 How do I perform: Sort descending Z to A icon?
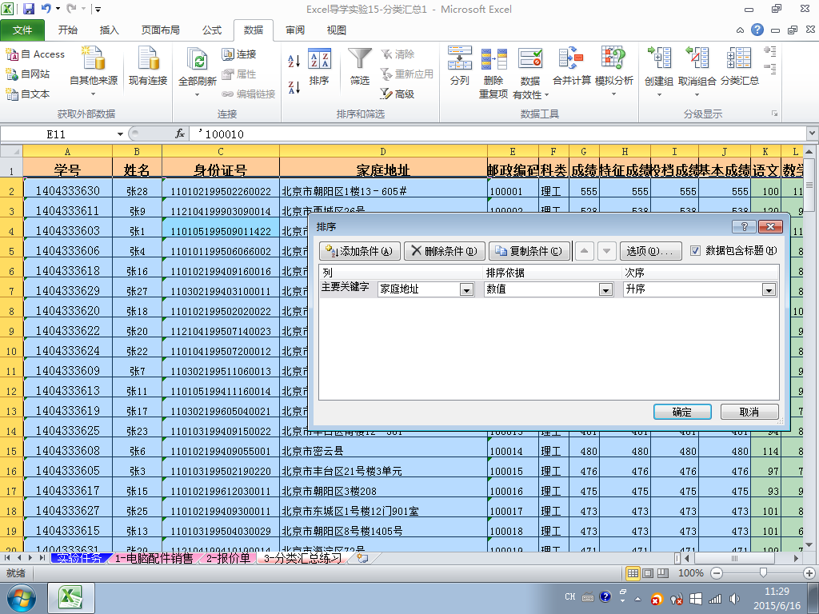click(294, 87)
